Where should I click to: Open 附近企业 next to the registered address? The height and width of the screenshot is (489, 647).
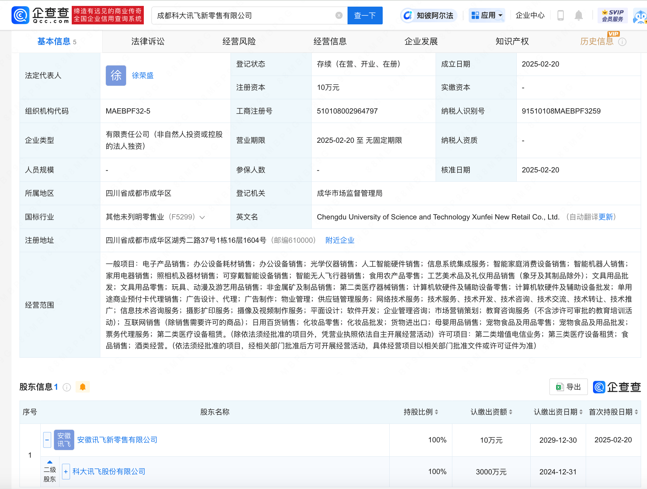coord(340,240)
